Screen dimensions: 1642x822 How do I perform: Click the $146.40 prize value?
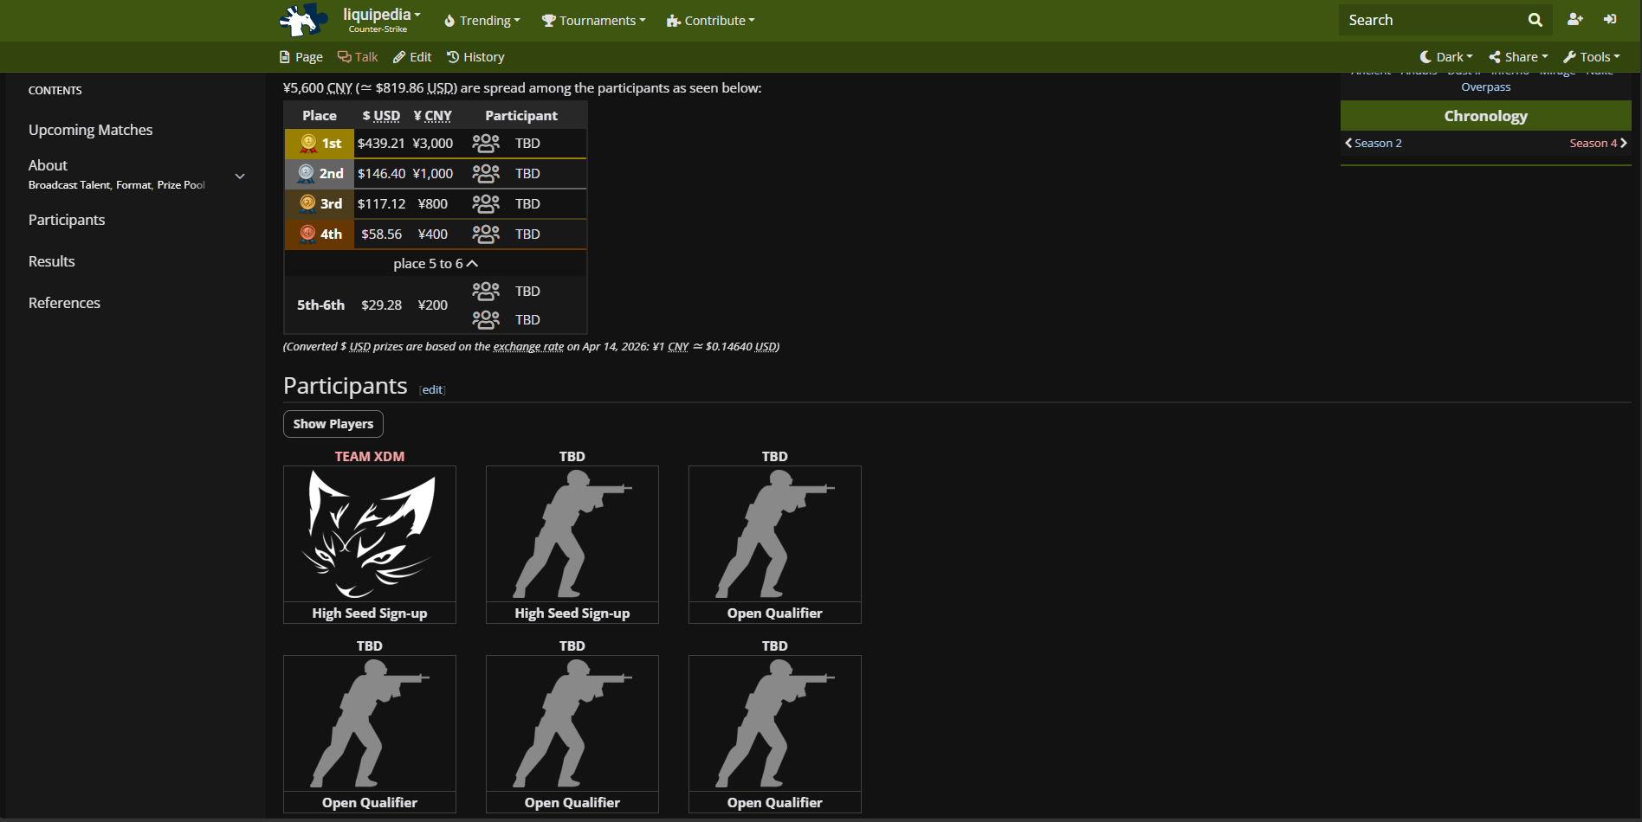point(381,174)
